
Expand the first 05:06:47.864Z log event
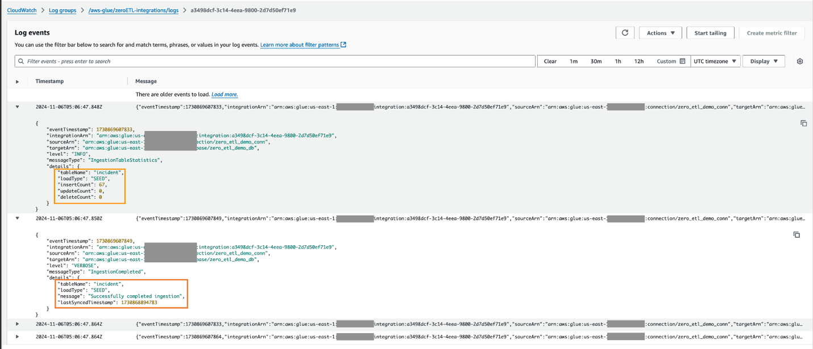[18, 324]
